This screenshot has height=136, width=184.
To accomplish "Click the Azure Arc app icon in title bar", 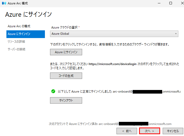I will 4,3.
